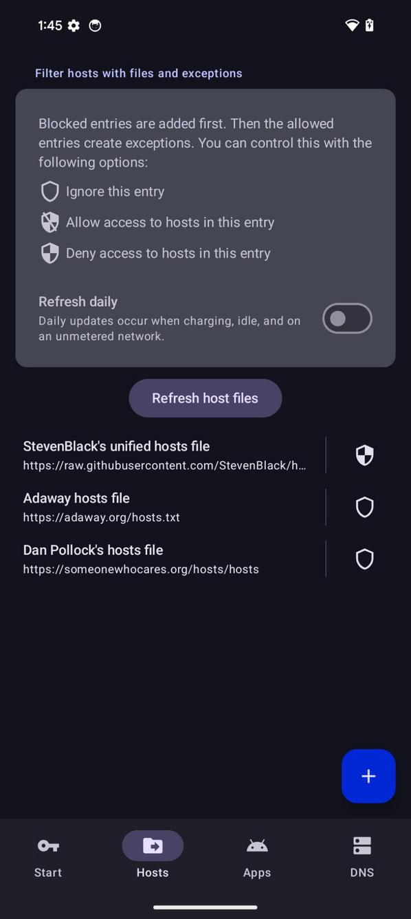Click the 'Allow access to hosts' shield example icon
The height and width of the screenshot is (919, 411).
(x=49, y=222)
